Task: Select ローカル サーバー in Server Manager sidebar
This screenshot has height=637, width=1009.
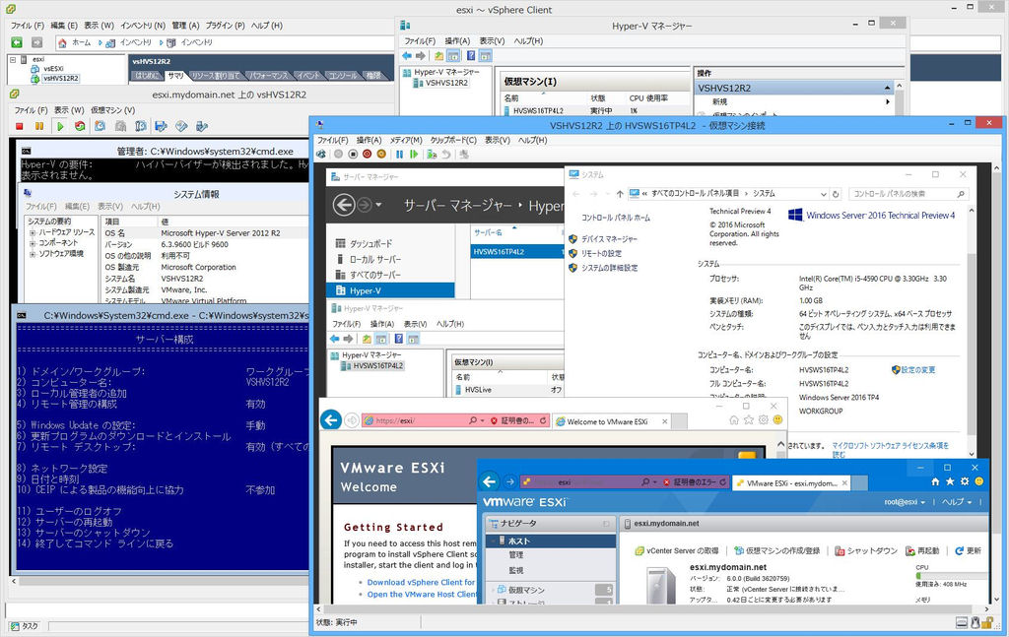Action: coord(375,260)
